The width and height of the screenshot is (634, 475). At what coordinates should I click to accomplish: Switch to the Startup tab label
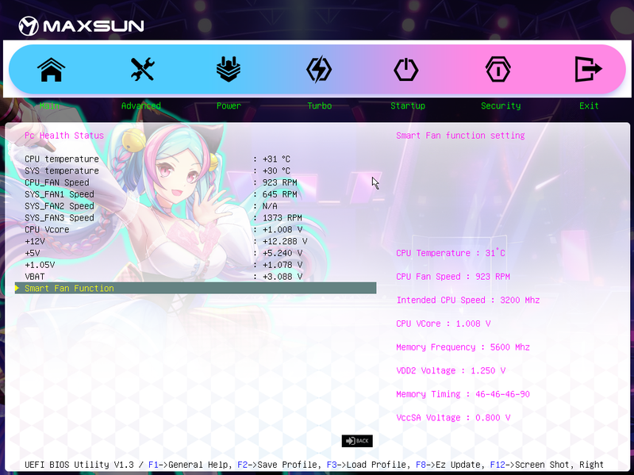coord(408,105)
